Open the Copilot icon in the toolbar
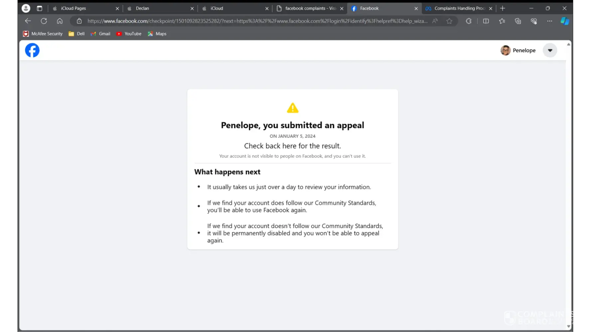This screenshot has width=591, height=332. (565, 21)
